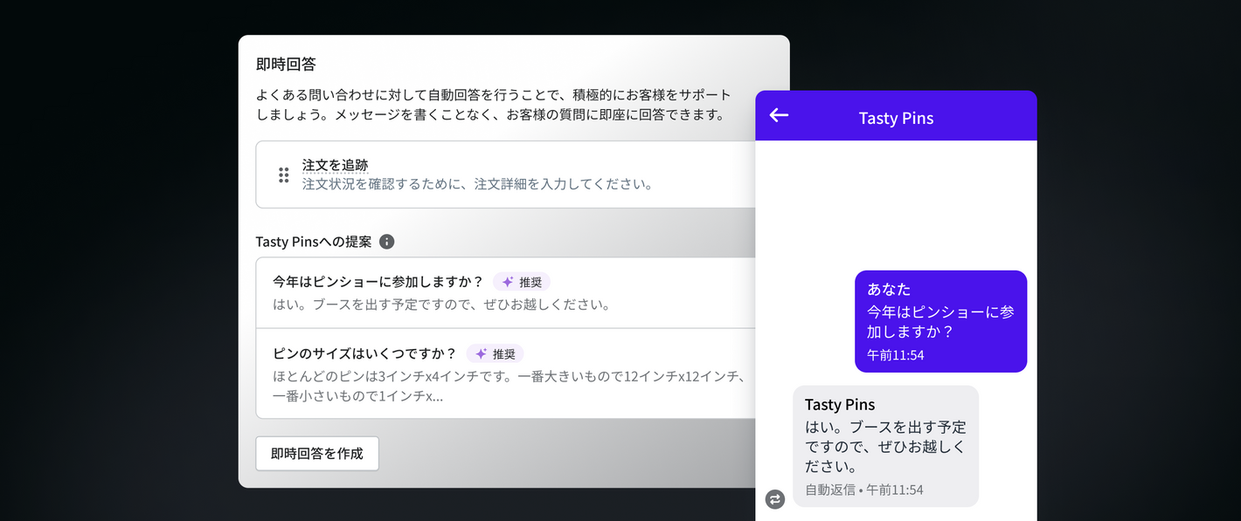
Task: Click the grey Tasty Pins reply bubble
Action: pos(885,446)
